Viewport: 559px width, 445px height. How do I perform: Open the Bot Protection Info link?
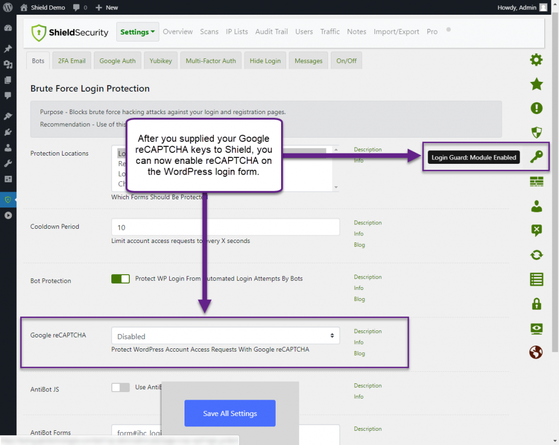pyautogui.click(x=359, y=288)
